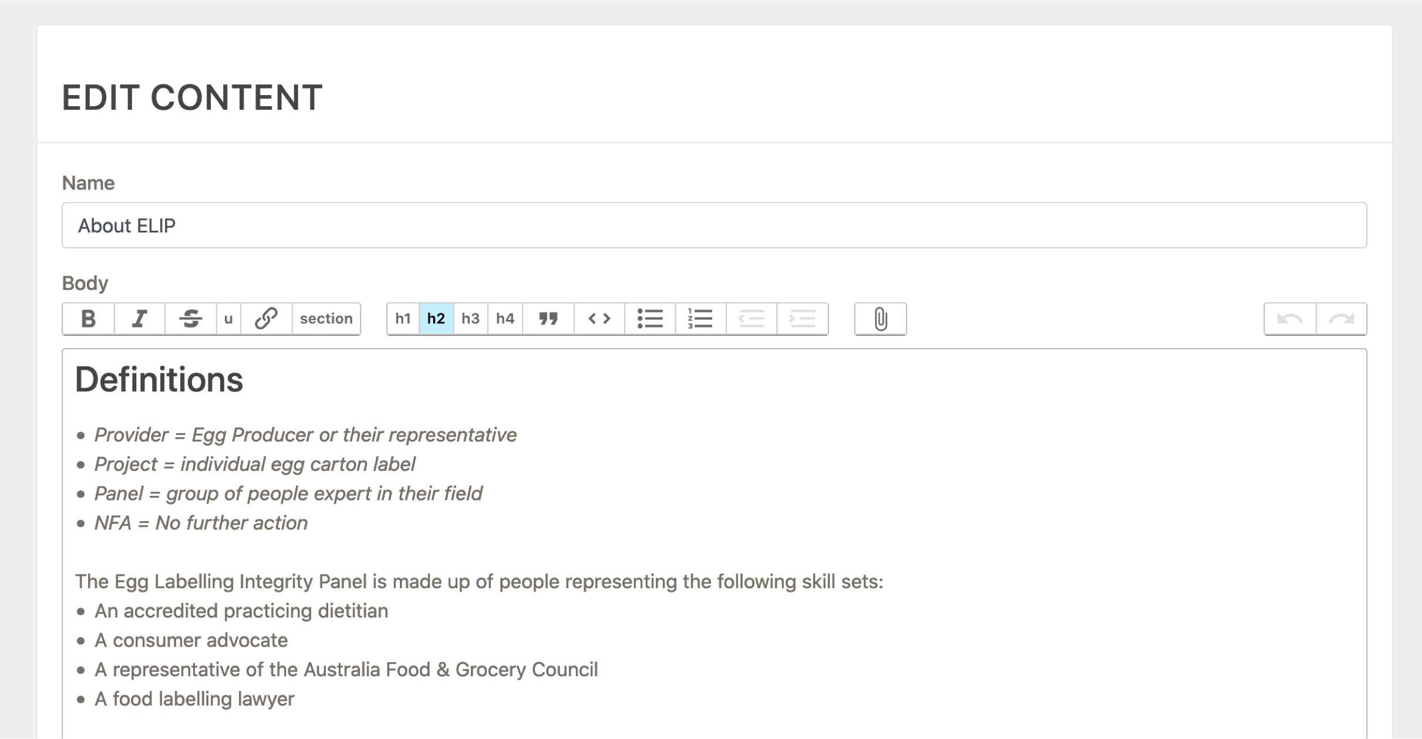Viewport: 1422px width, 739px height.
Task: Insert a hyperlink using the link icon
Action: (266, 319)
